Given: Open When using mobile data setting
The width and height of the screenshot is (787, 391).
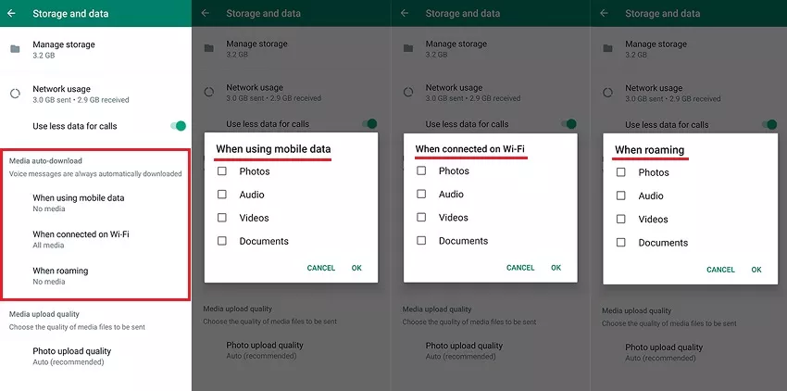Looking at the screenshot, I should pyautogui.click(x=95, y=203).
